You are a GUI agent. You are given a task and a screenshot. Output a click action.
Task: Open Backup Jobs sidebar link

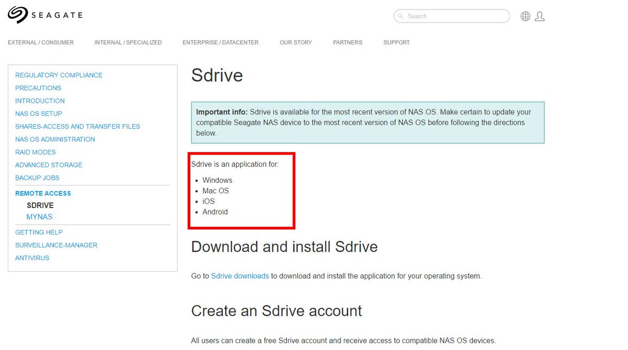[x=37, y=178]
